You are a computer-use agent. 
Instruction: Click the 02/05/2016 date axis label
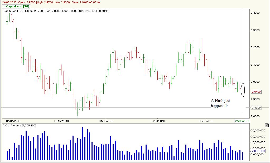pos(206,121)
